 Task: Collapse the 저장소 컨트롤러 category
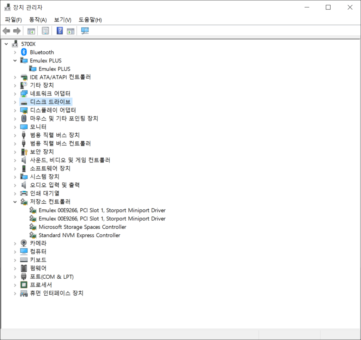(x=15, y=202)
